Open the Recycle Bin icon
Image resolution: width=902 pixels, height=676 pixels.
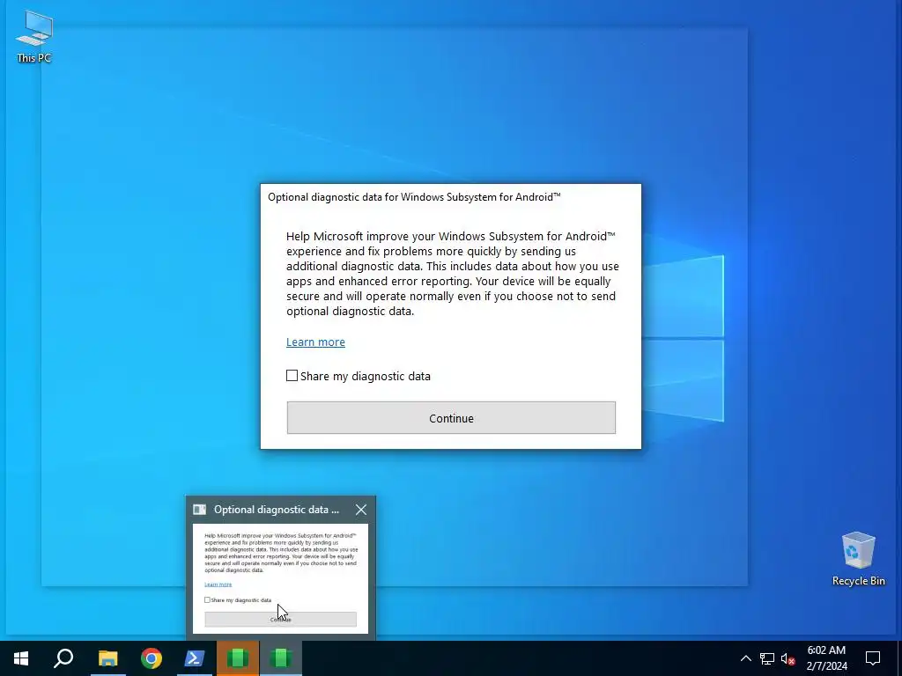tap(858, 559)
